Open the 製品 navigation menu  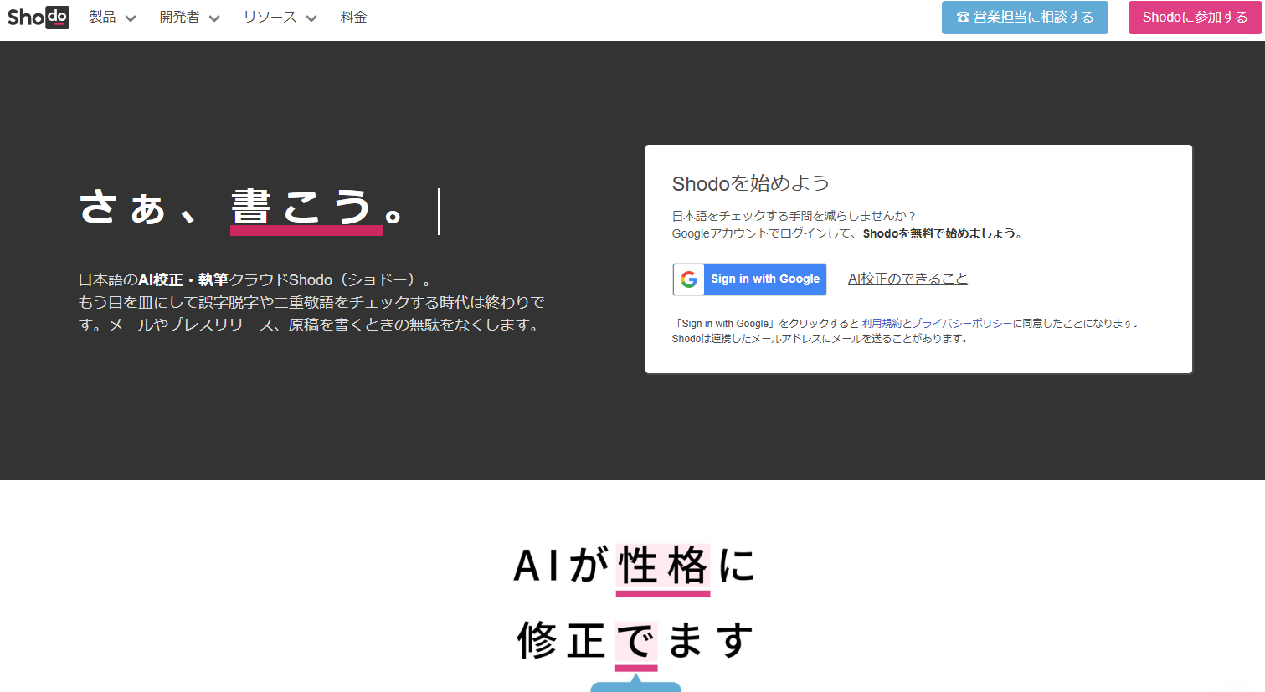click(x=112, y=18)
